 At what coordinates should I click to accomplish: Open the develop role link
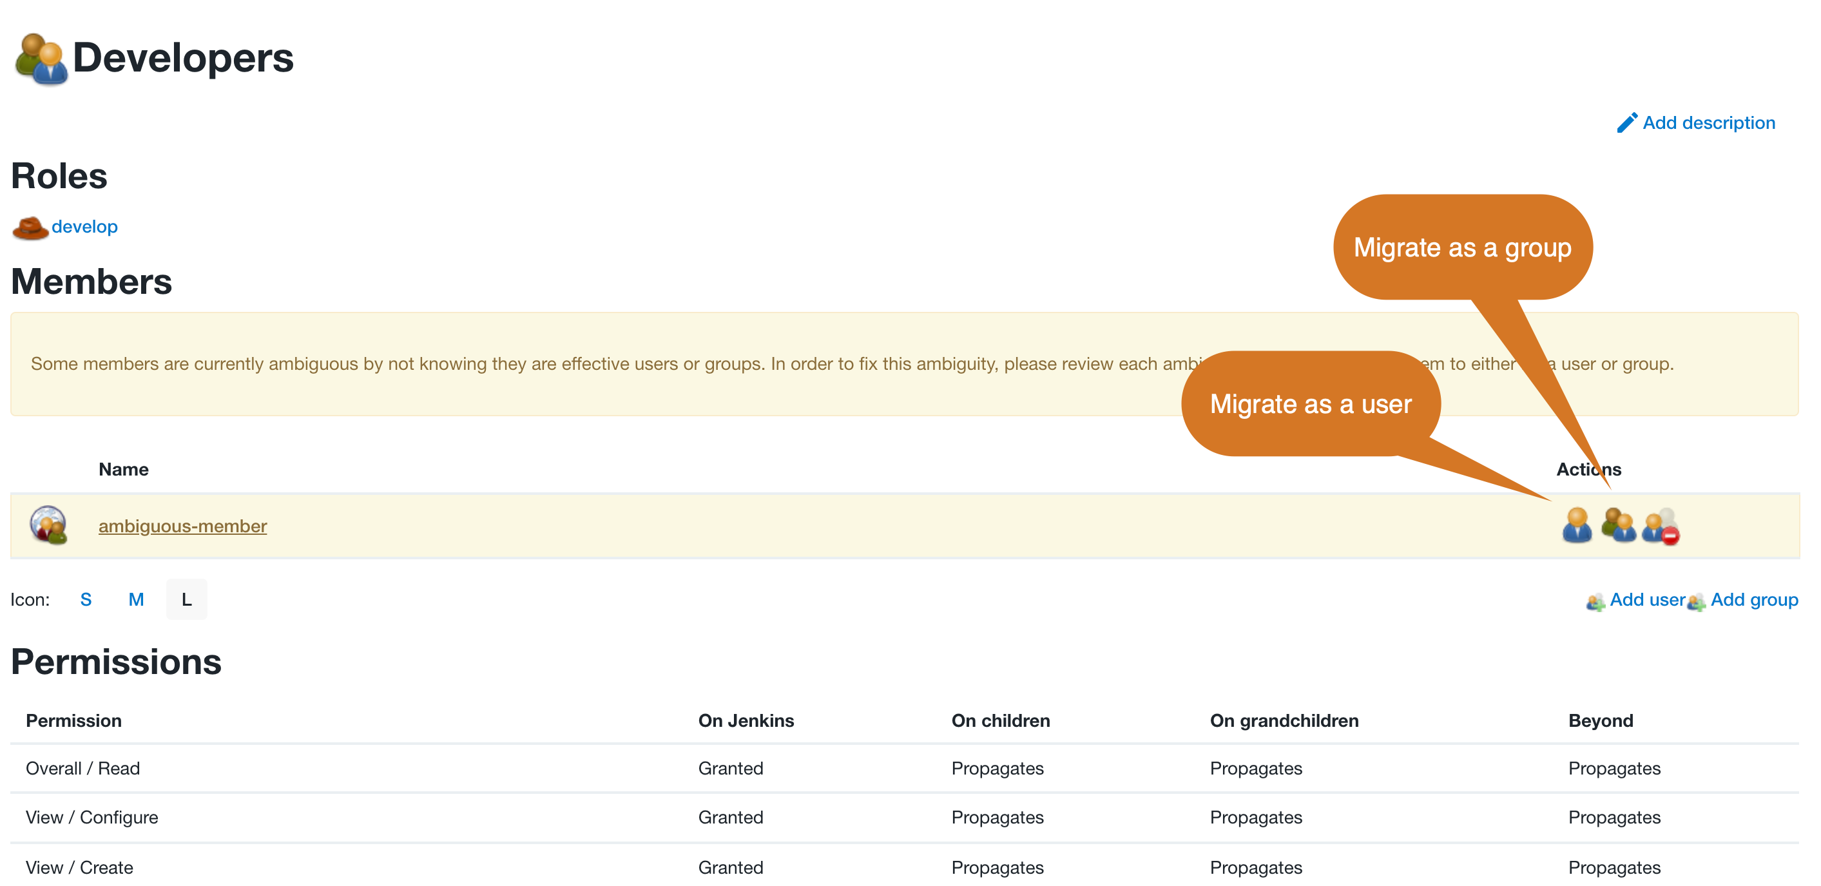click(x=84, y=226)
